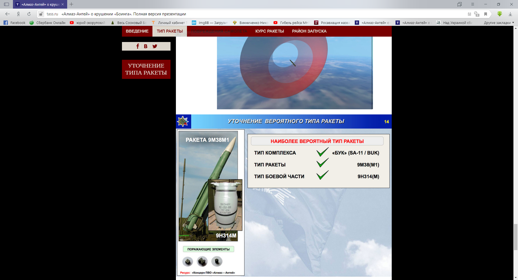Open the Yandex home page button
This screenshot has width=518, height=280.
coord(18,14)
